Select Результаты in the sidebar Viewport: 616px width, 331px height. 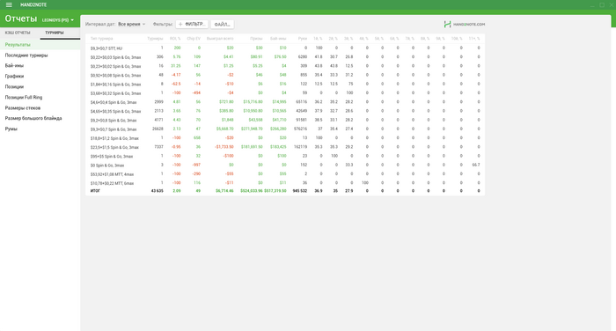40,45
